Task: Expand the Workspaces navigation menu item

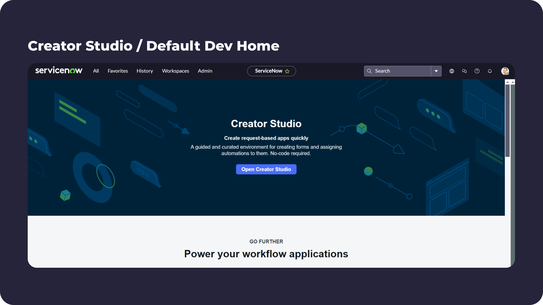Action: (x=175, y=71)
